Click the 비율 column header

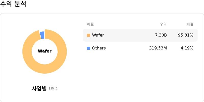(x=190, y=24)
